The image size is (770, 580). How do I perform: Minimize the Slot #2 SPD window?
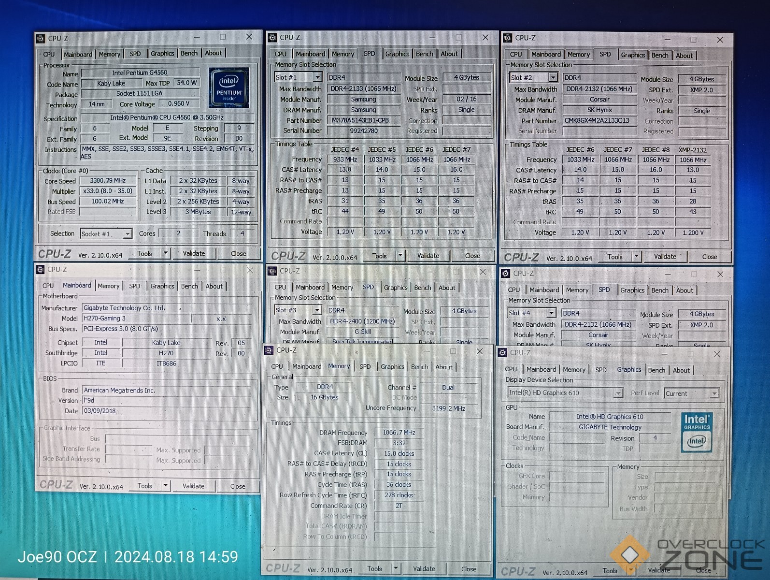(x=667, y=40)
